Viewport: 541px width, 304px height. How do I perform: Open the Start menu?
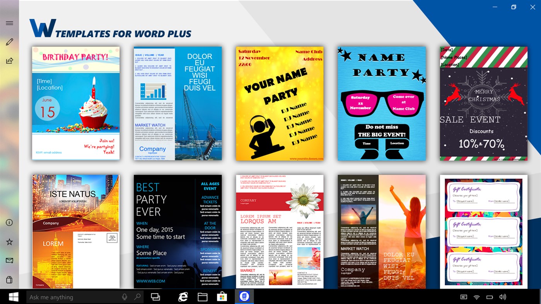14,297
